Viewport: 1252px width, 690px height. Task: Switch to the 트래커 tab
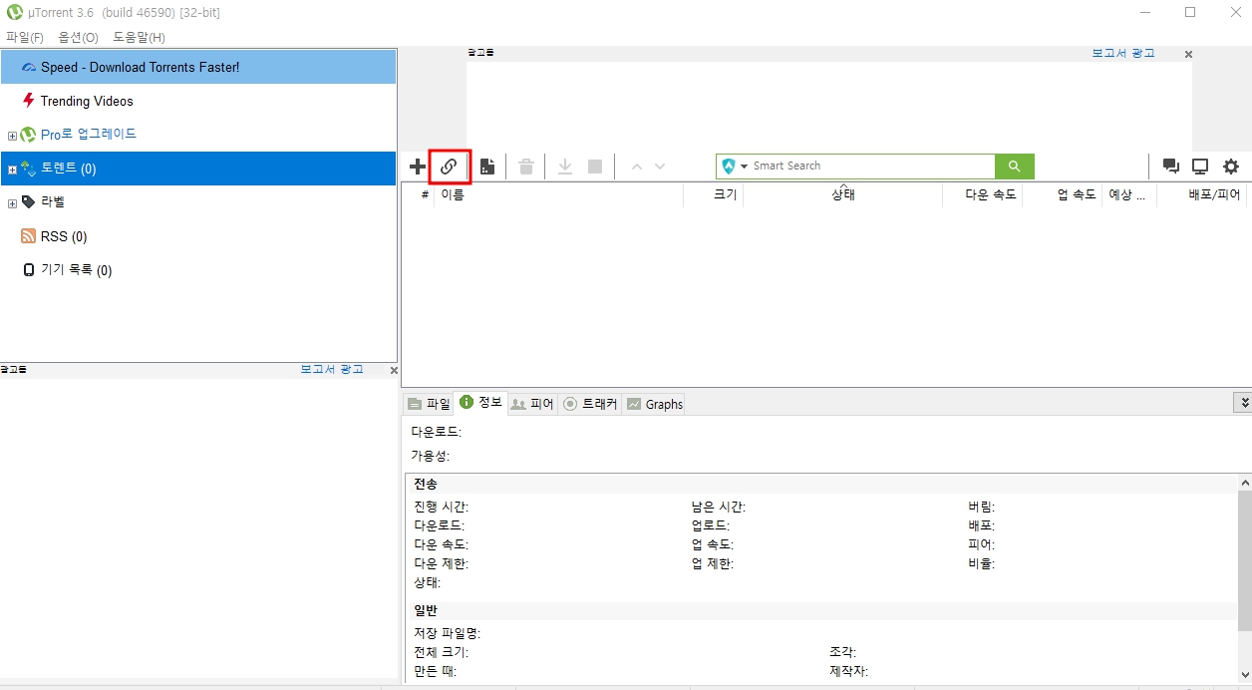(590, 404)
